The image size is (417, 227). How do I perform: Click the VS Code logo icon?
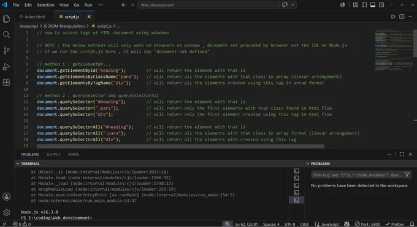click(4, 5)
